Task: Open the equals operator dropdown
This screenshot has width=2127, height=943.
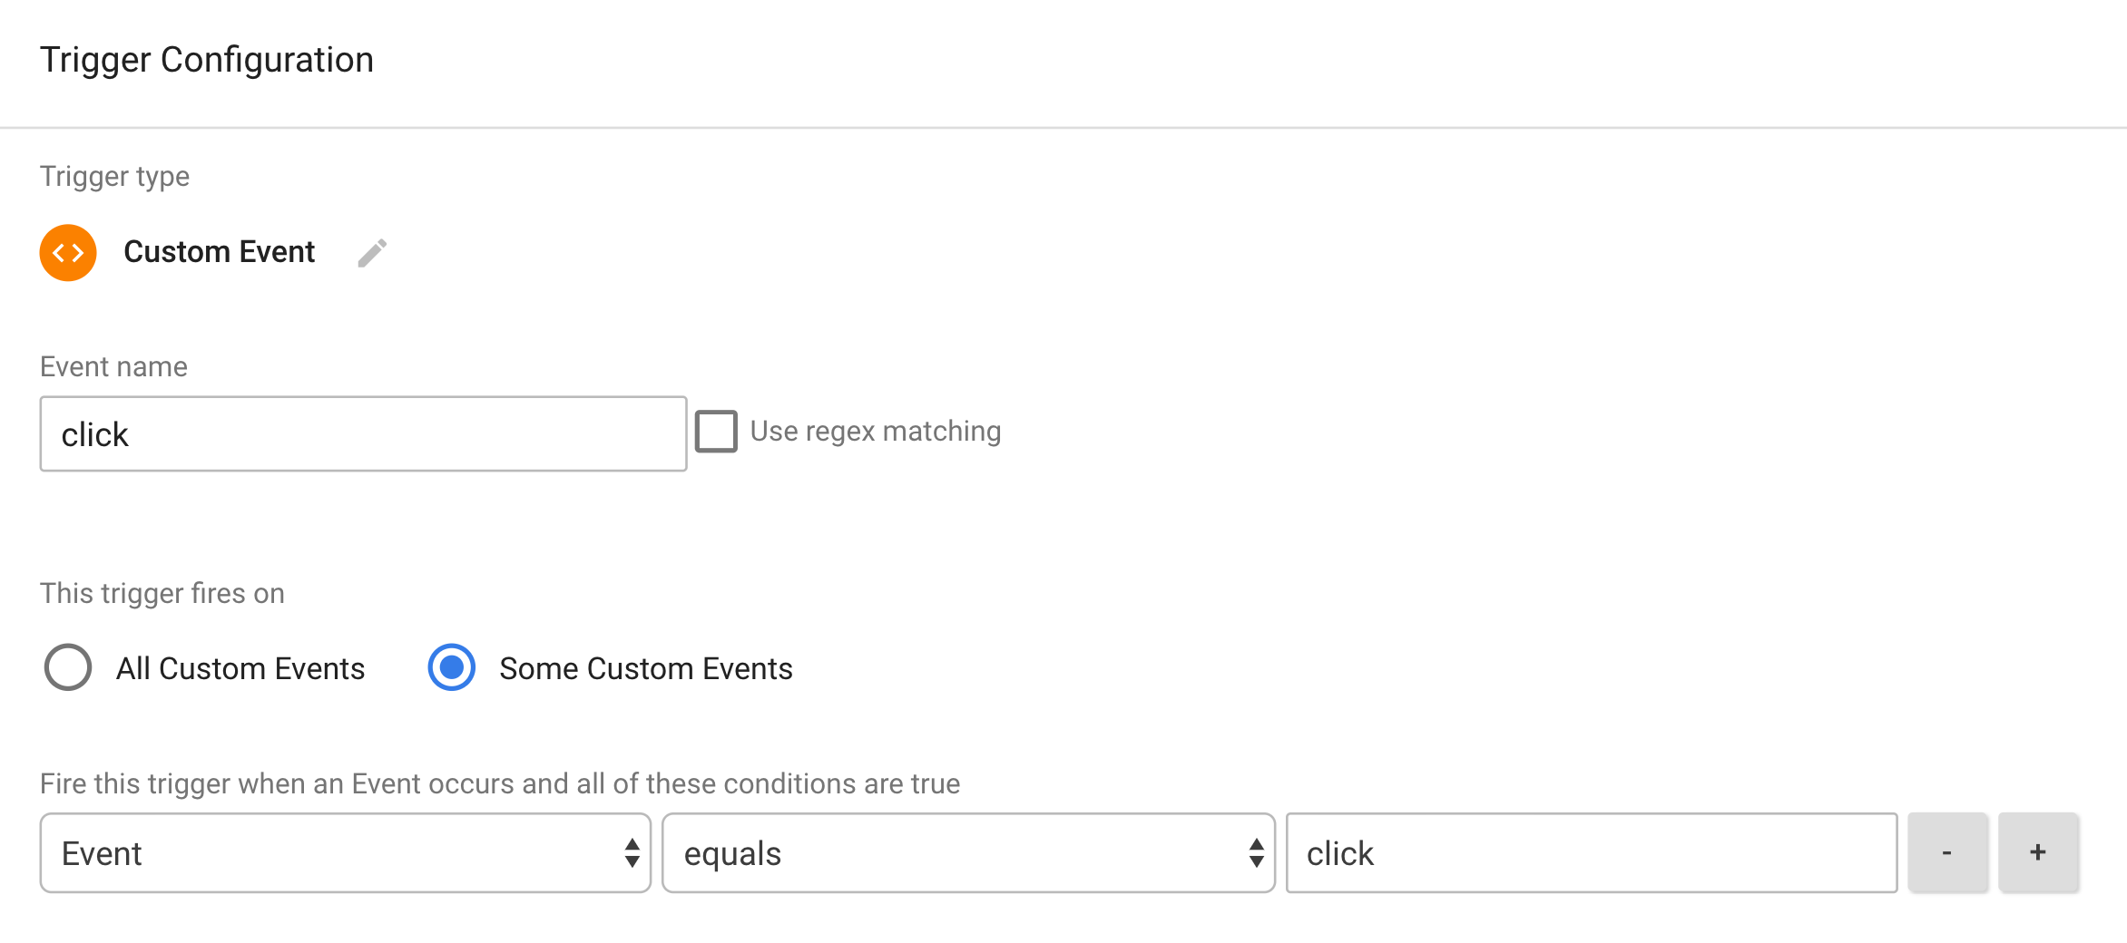Action: 969,853
